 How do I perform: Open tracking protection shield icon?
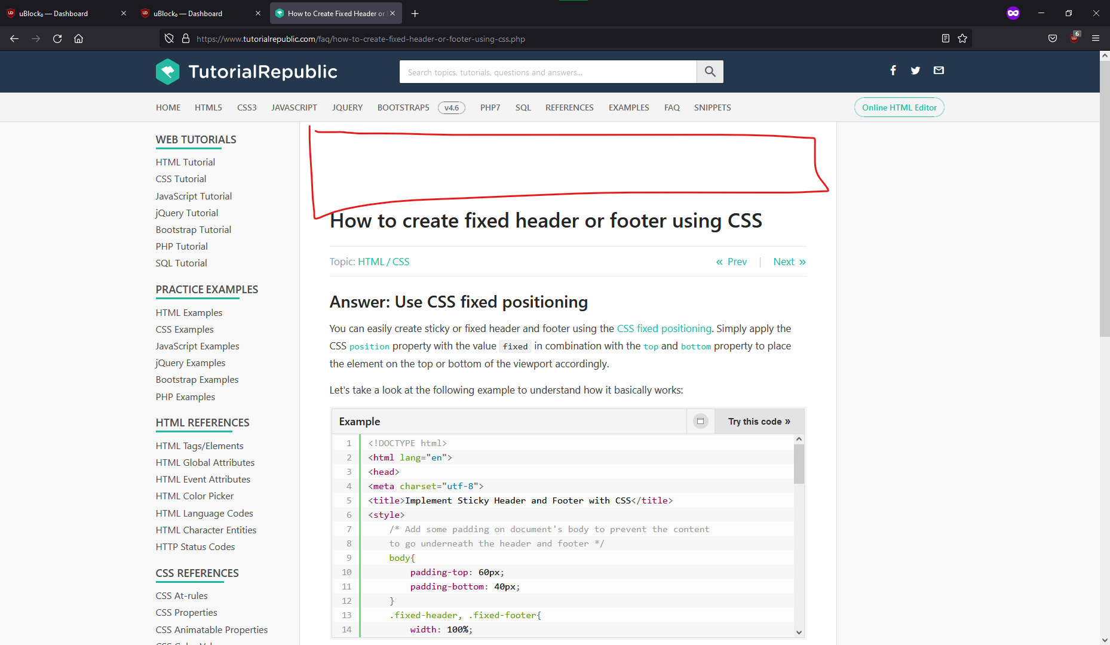169,39
